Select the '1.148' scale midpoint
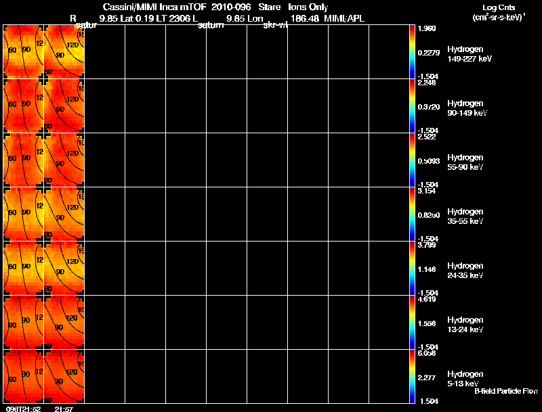Screen dimensions: 542x412 [427, 269]
